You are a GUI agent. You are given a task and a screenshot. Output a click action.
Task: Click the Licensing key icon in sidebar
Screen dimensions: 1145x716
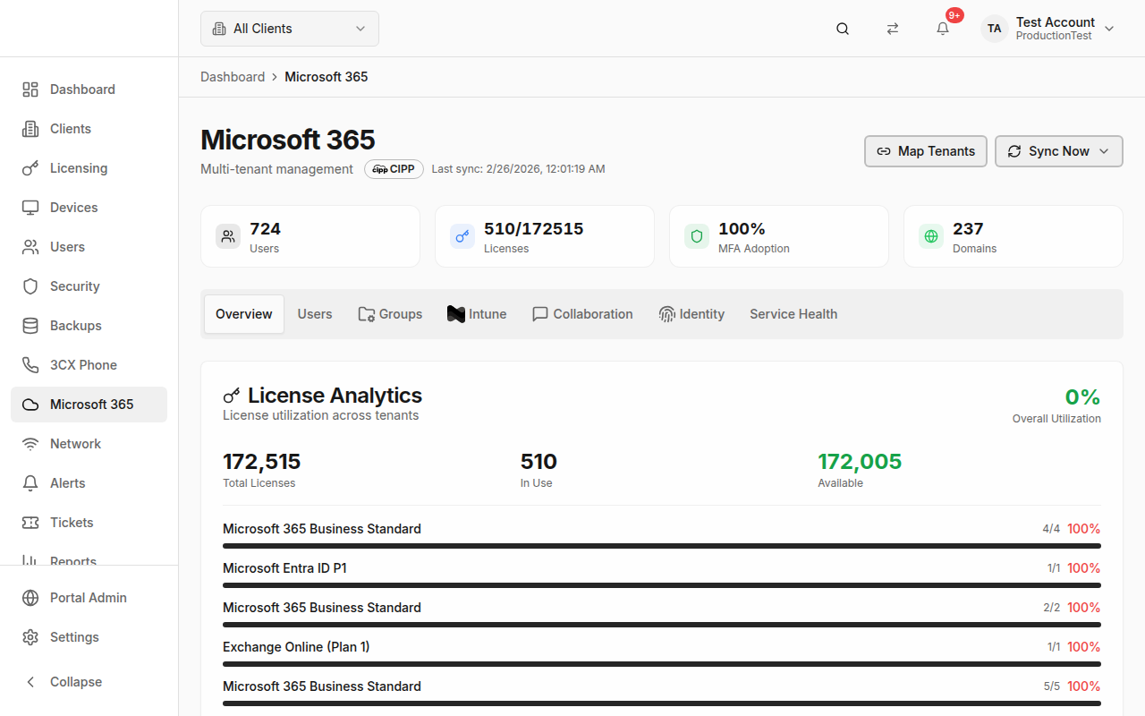[30, 168]
